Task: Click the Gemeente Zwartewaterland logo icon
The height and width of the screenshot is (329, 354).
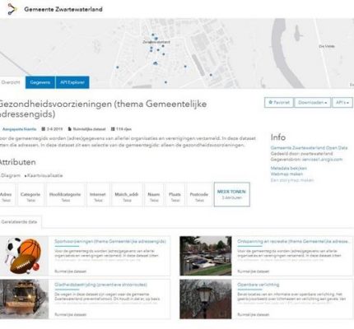Action: point(12,9)
